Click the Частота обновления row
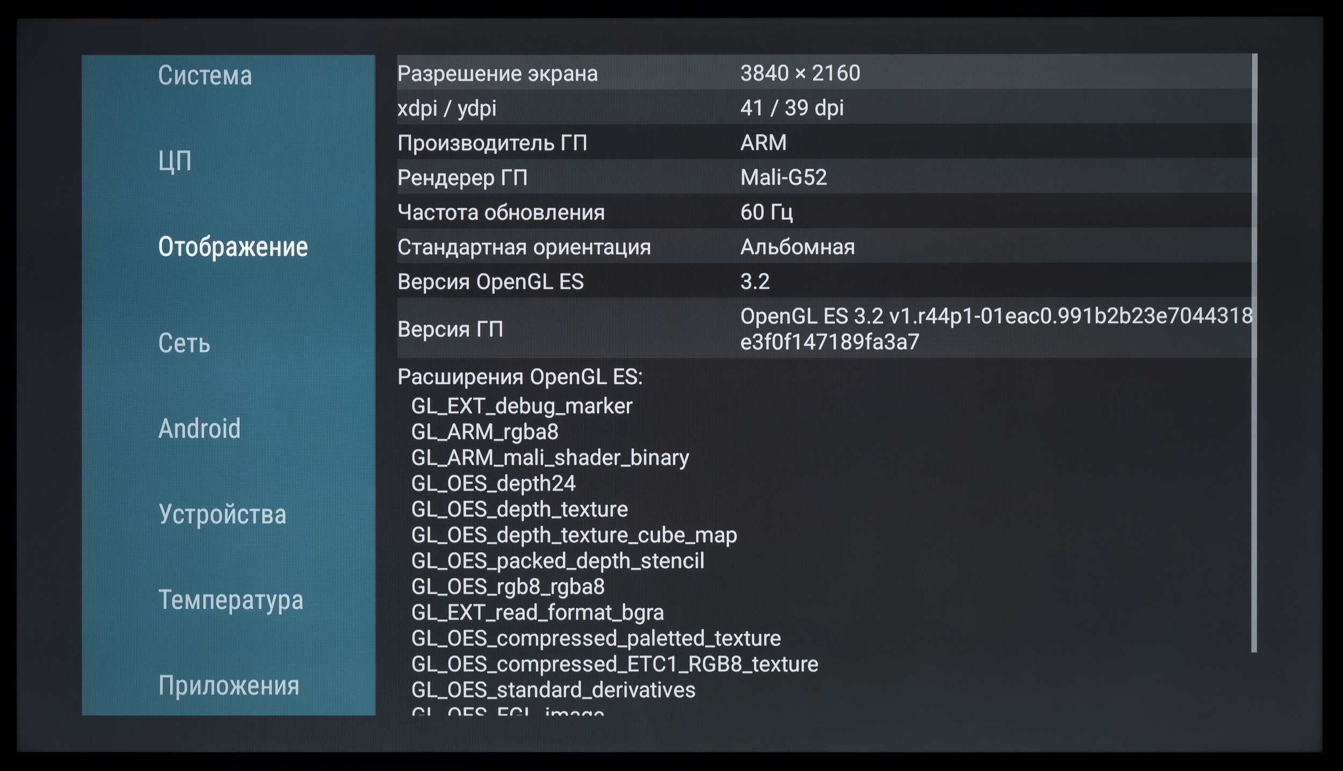This screenshot has width=1343, height=771. 825,212
